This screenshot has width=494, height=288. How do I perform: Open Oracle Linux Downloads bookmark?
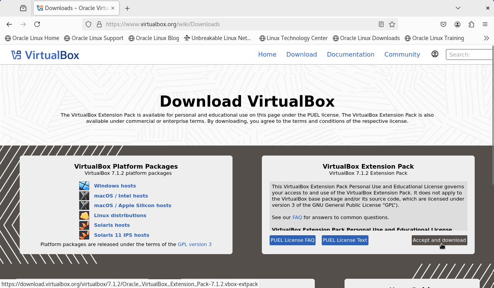click(x=366, y=38)
